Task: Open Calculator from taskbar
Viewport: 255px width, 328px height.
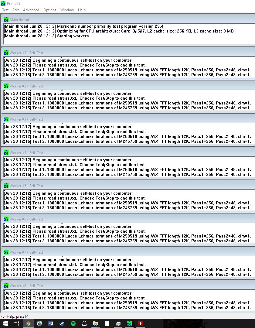Action: [x=107, y=323]
